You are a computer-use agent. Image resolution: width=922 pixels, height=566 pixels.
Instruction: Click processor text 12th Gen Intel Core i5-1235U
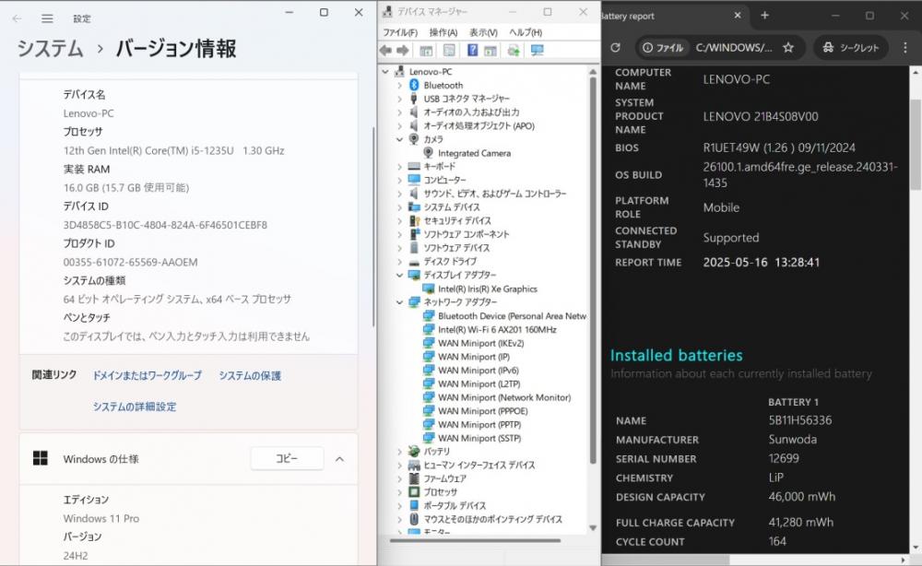coord(174,150)
